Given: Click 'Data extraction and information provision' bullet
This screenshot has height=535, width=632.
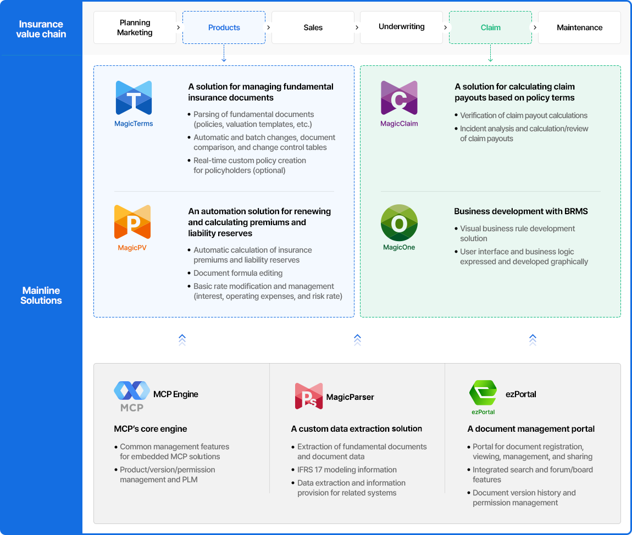Looking at the screenshot, I should pos(351,488).
